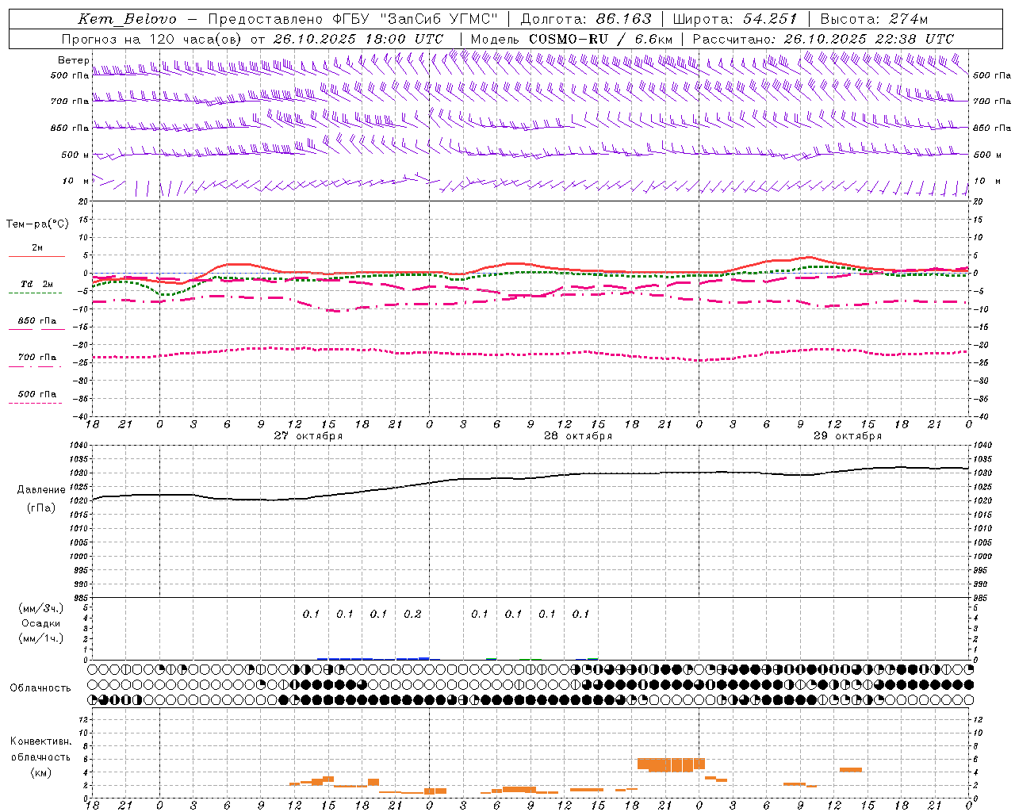Click the Модель COSMO-RU / 6.6км label
Screen dimensions: 1015x812
pos(571,39)
